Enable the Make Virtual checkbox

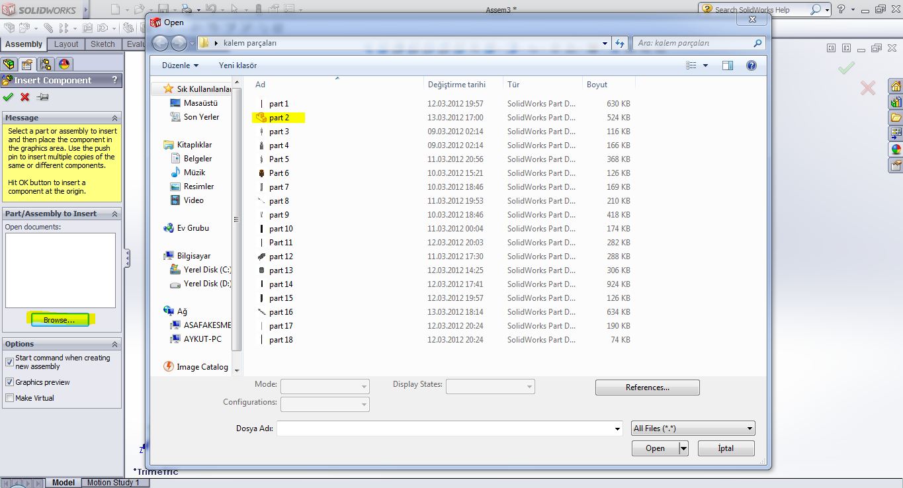coord(9,398)
